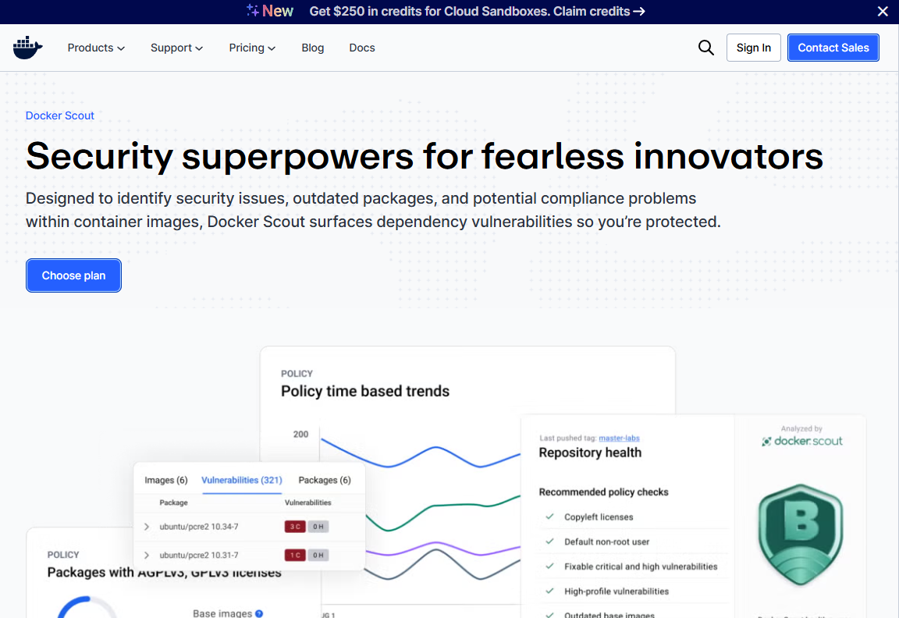Go to the Blog page

click(x=312, y=48)
